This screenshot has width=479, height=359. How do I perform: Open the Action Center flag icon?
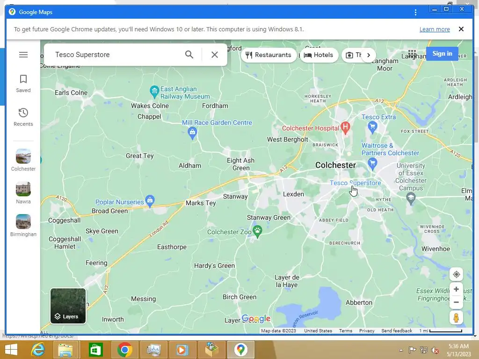pos(412,350)
